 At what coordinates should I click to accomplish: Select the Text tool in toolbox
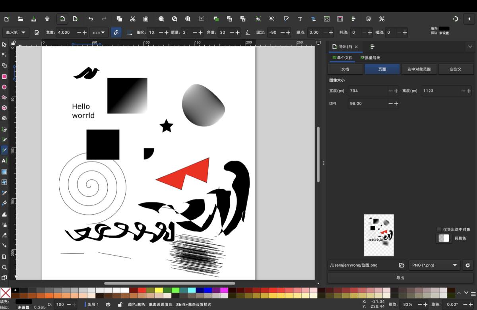click(4, 161)
